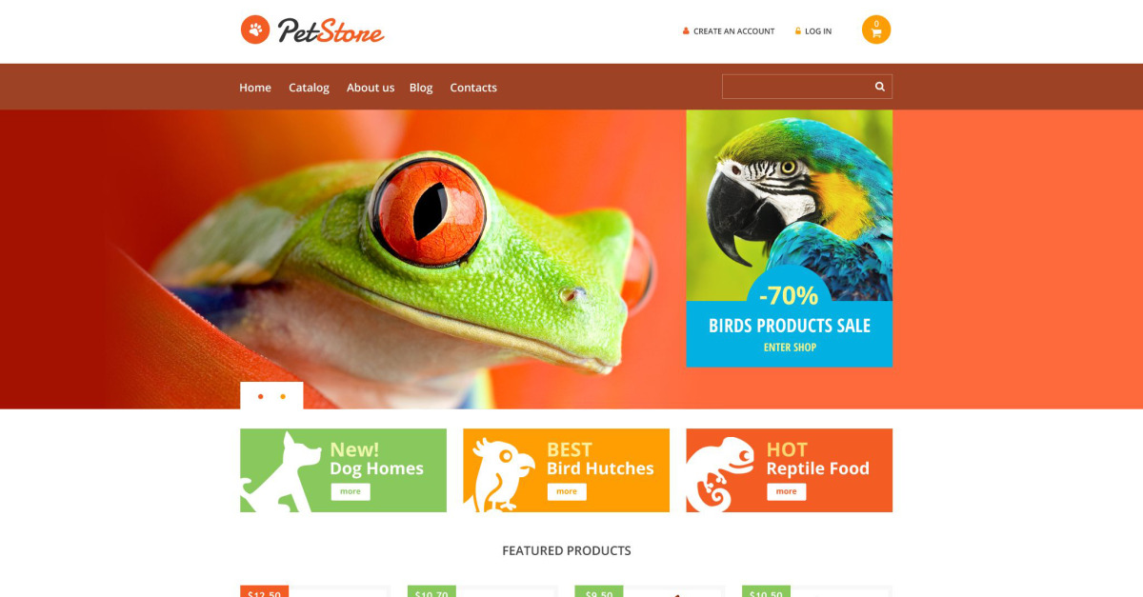The width and height of the screenshot is (1143, 597).
Task: Go to the Blog menu item
Action: [421, 88]
